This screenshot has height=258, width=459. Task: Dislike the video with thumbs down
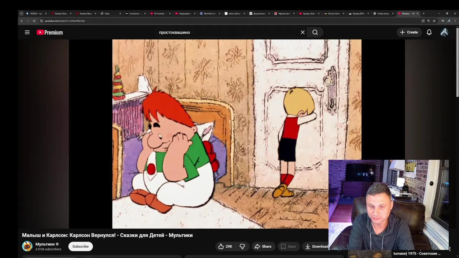click(242, 247)
